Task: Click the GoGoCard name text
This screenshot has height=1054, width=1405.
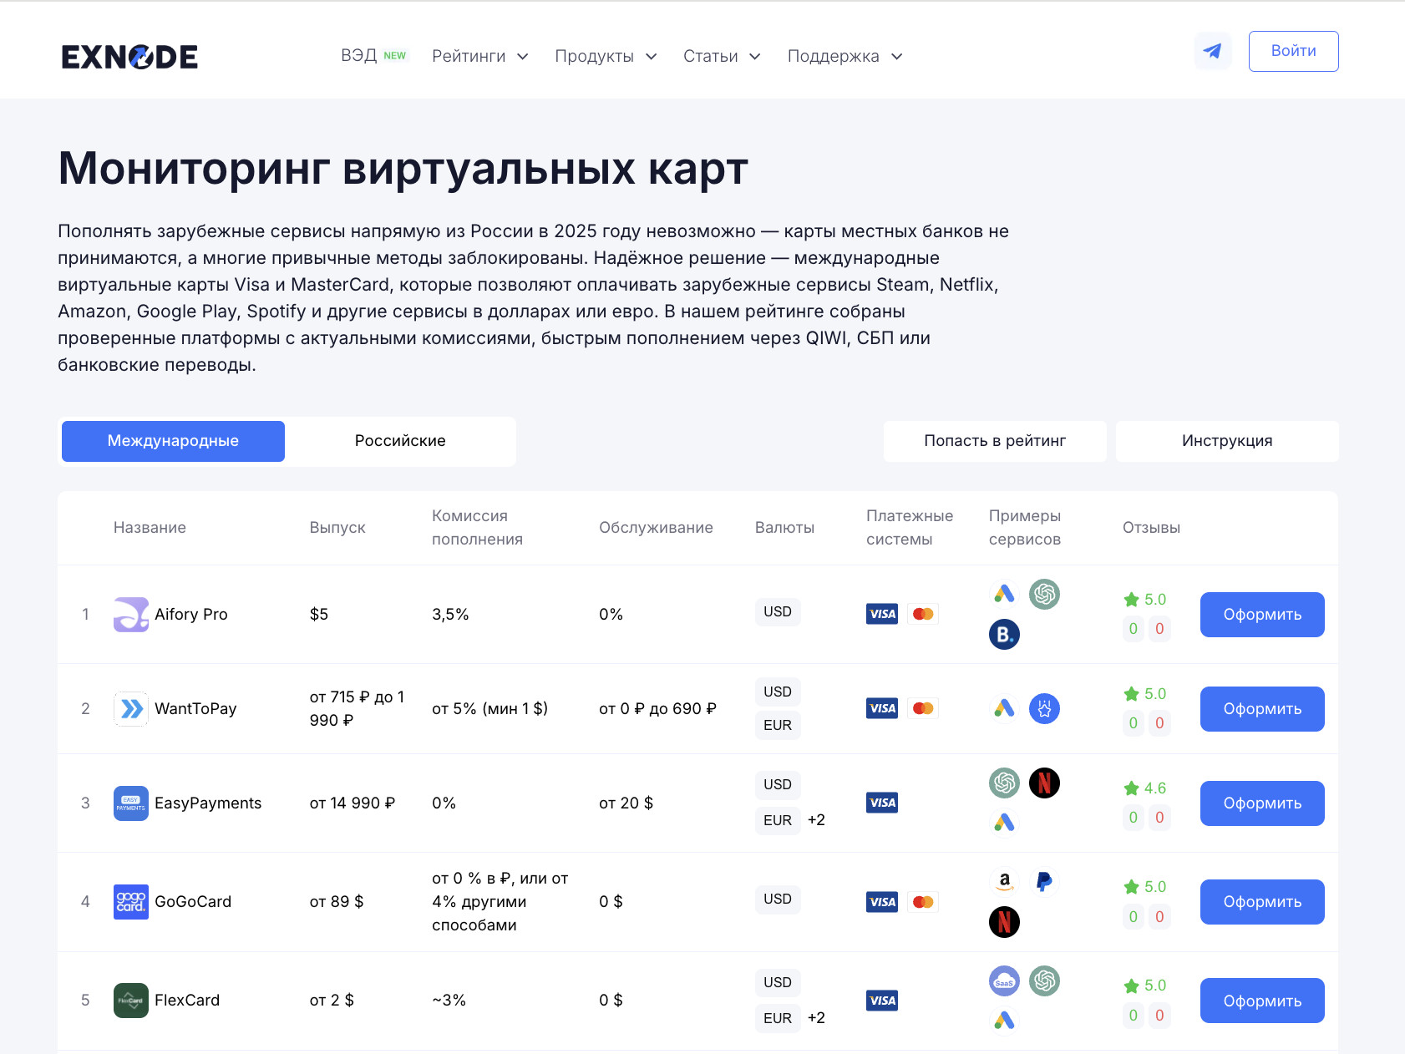Action: click(193, 902)
